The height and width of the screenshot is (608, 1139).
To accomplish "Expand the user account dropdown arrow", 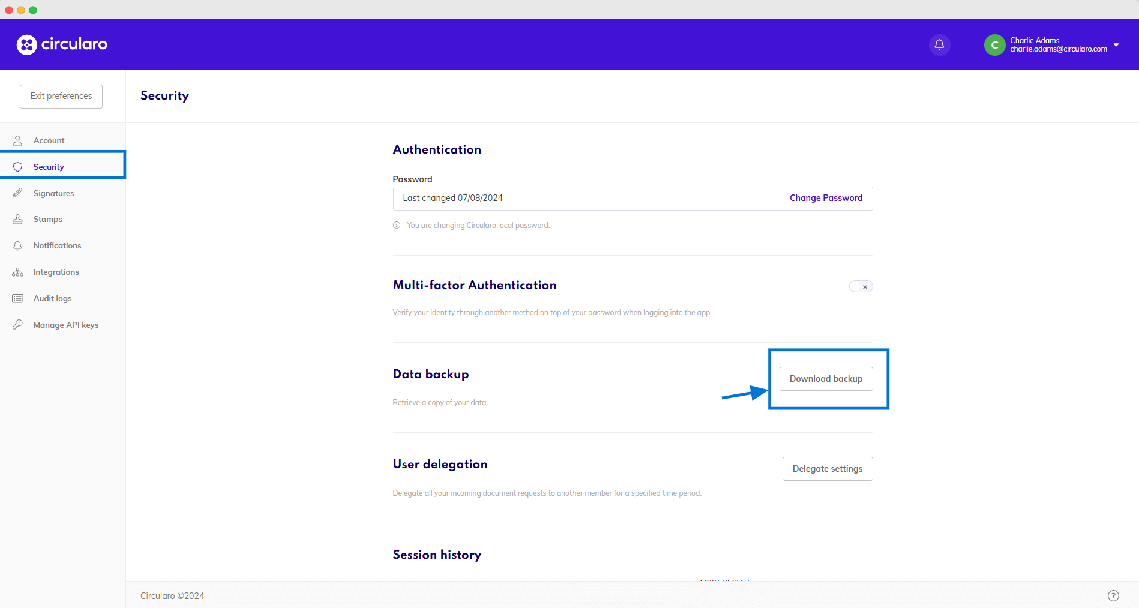I will tap(1116, 45).
